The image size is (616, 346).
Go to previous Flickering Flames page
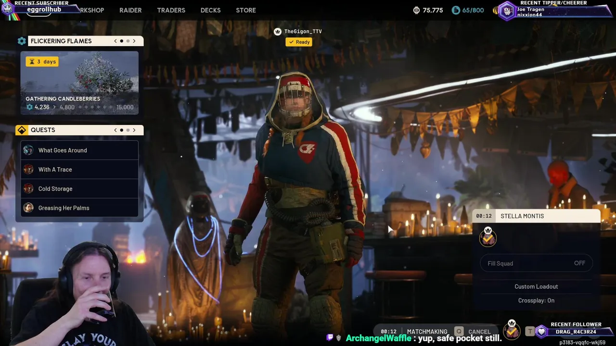pos(115,41)
